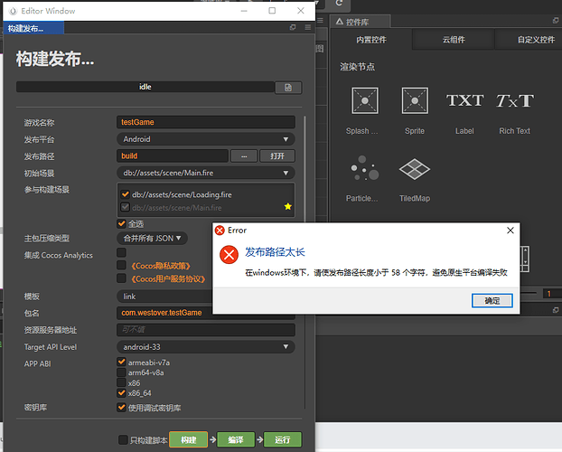The width and height of the screenshot is (562, 452).
Task: Close the Error dialog with X
Action: (510, 231)
